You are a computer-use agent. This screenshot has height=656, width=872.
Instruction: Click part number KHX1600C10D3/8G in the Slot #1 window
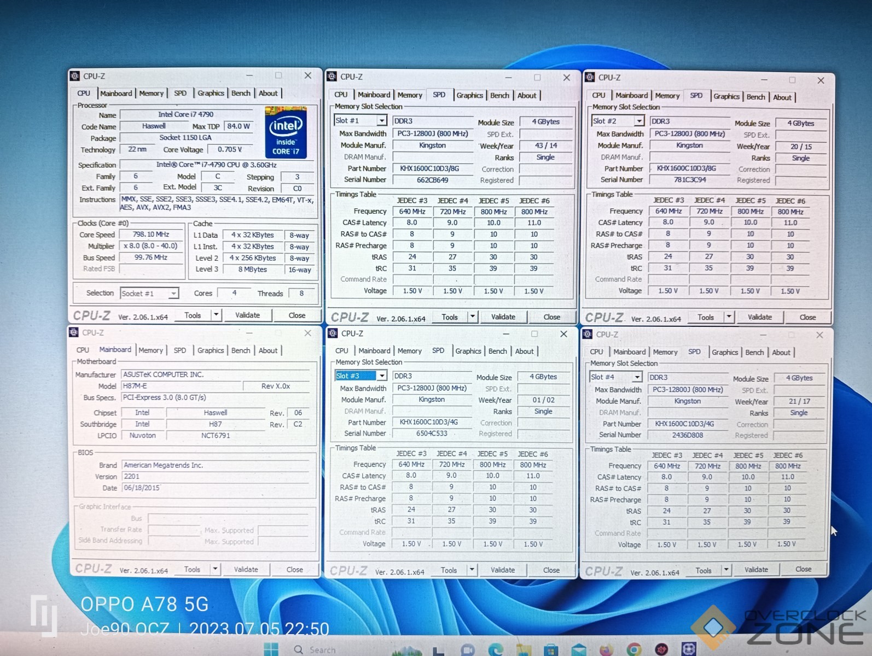tap(432, 168)
